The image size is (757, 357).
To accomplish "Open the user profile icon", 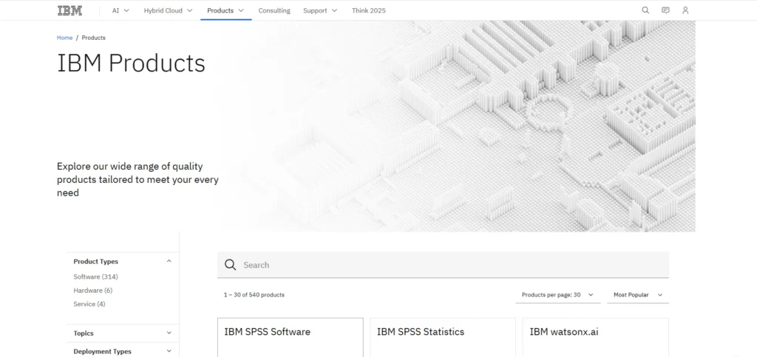I will [x=685, y=10].
